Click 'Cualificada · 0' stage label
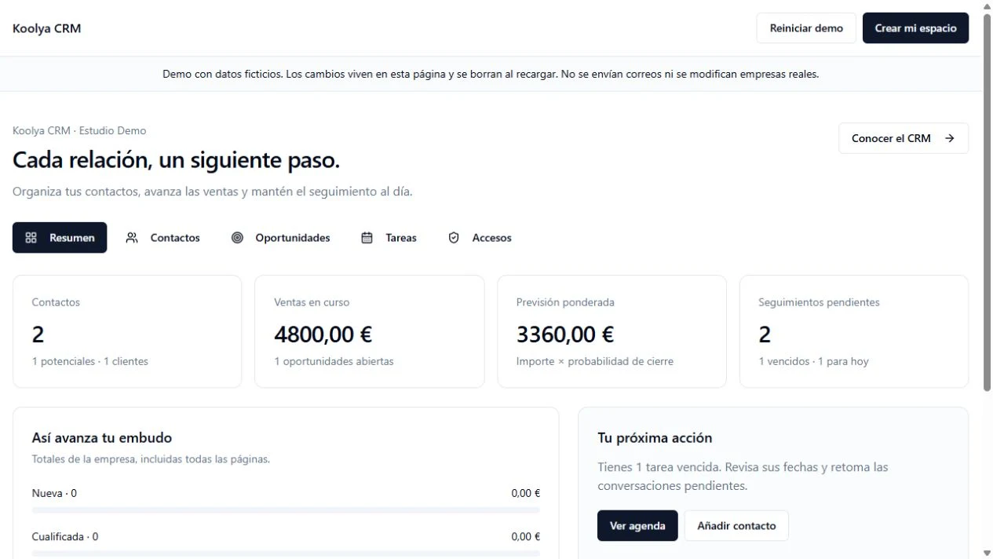 65,537
